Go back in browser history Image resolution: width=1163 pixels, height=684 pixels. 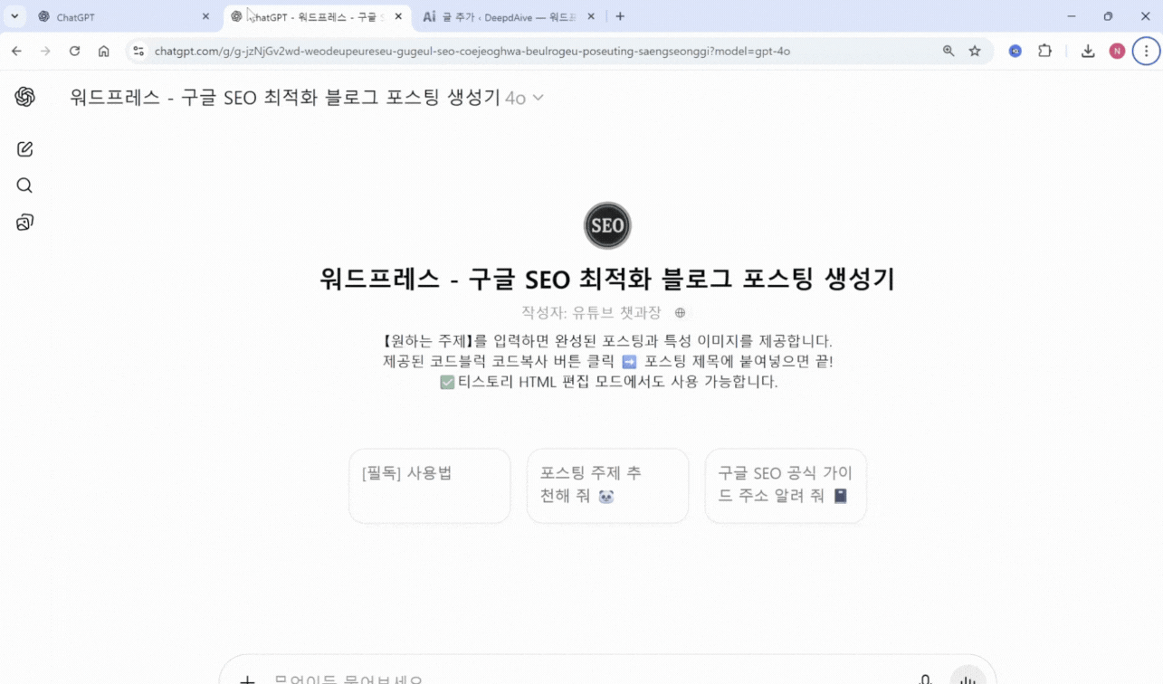coord(16,52)
